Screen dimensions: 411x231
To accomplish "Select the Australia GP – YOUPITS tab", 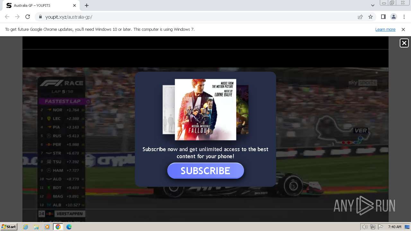I will pyautogui.click(x=41, y=5).
